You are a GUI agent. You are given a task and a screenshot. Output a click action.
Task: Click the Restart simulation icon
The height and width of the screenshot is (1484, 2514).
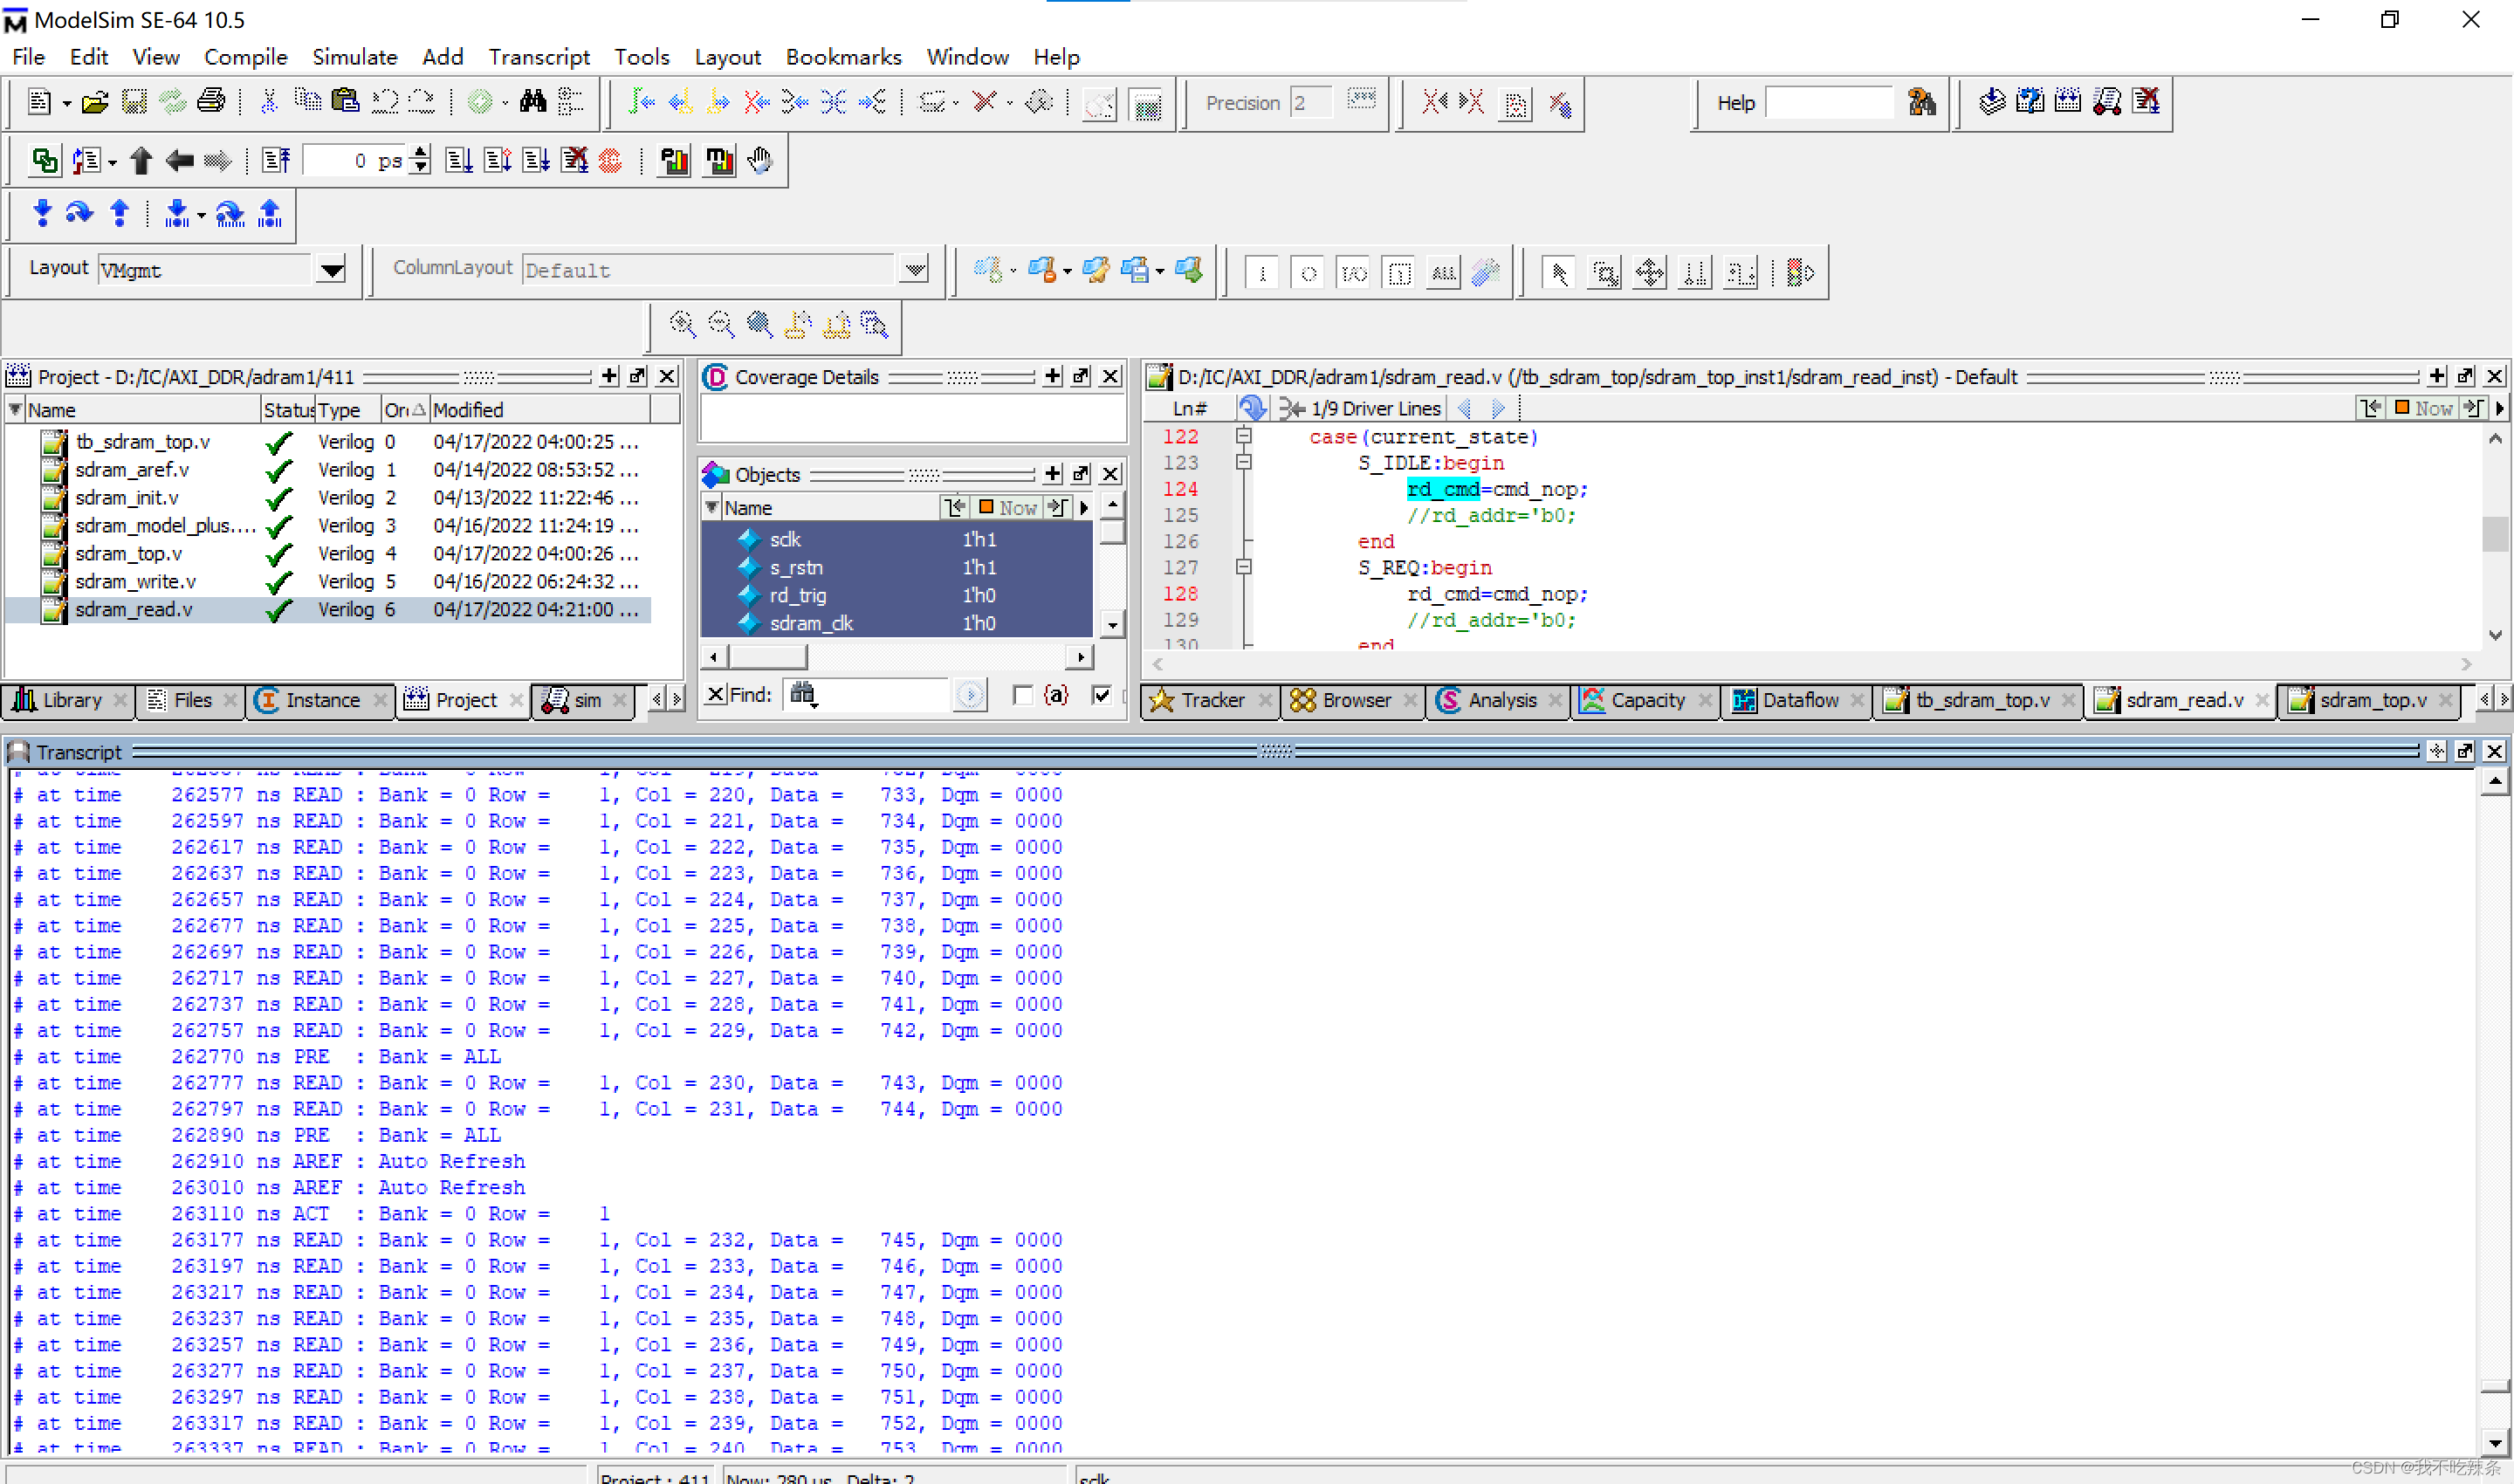coord(276,160)
